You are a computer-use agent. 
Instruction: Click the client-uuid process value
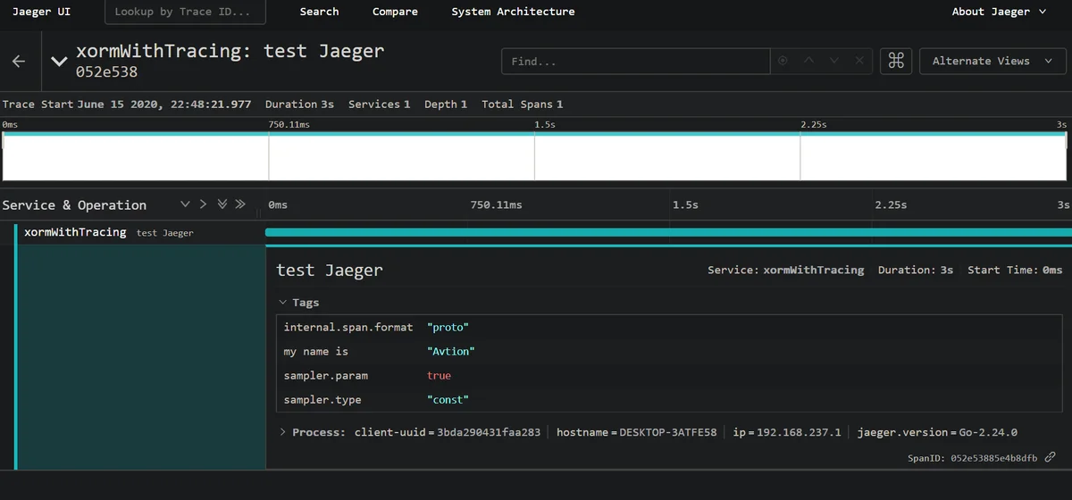[x=489, y=432]
